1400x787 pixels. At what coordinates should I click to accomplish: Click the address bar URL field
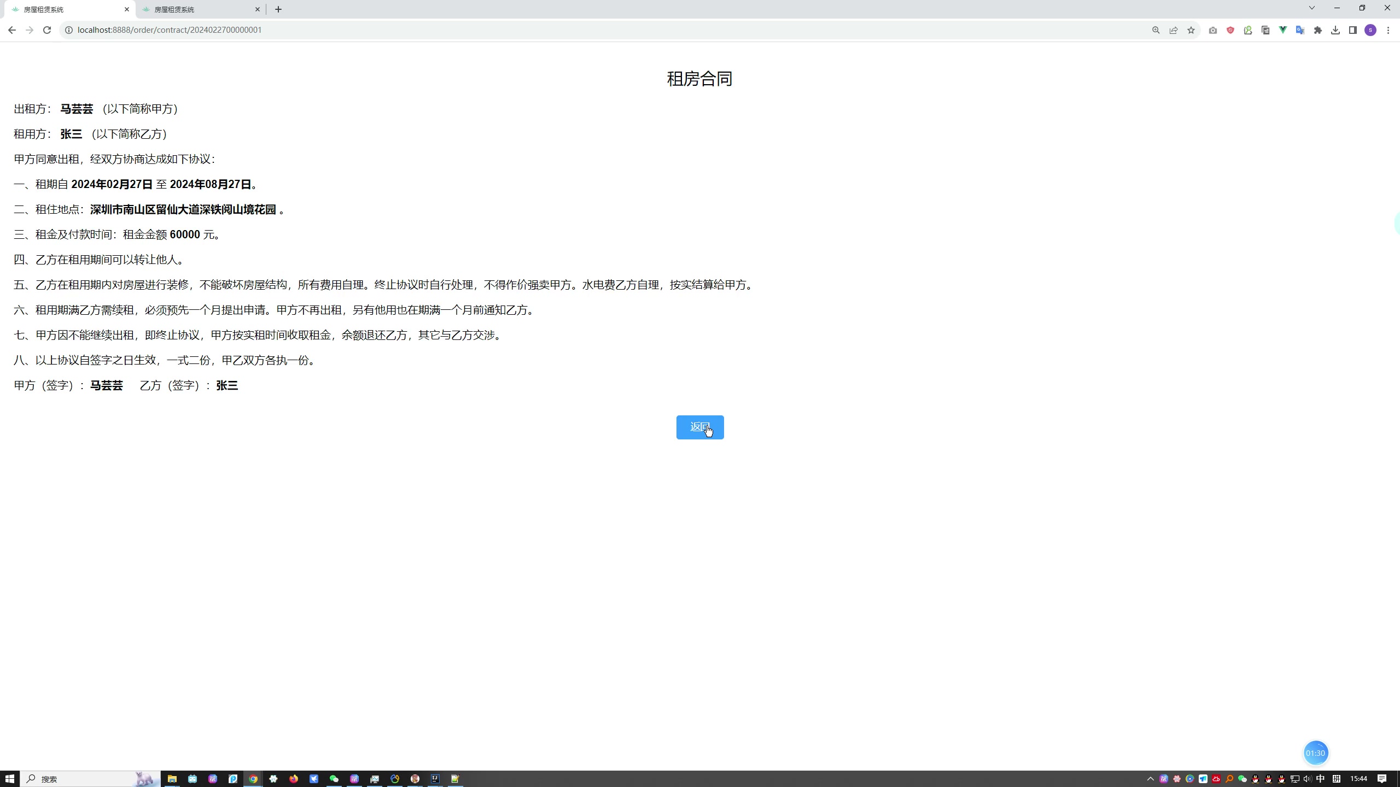coord(602,30)
